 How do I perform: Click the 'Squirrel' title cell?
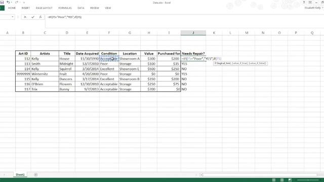click(x=67, y=69)
